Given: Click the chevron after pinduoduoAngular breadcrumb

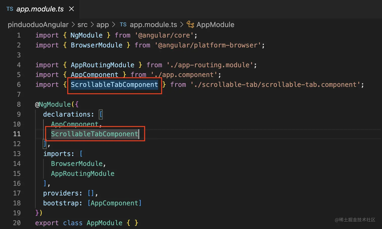Looking at the screenshot, I should click(73, 25).
